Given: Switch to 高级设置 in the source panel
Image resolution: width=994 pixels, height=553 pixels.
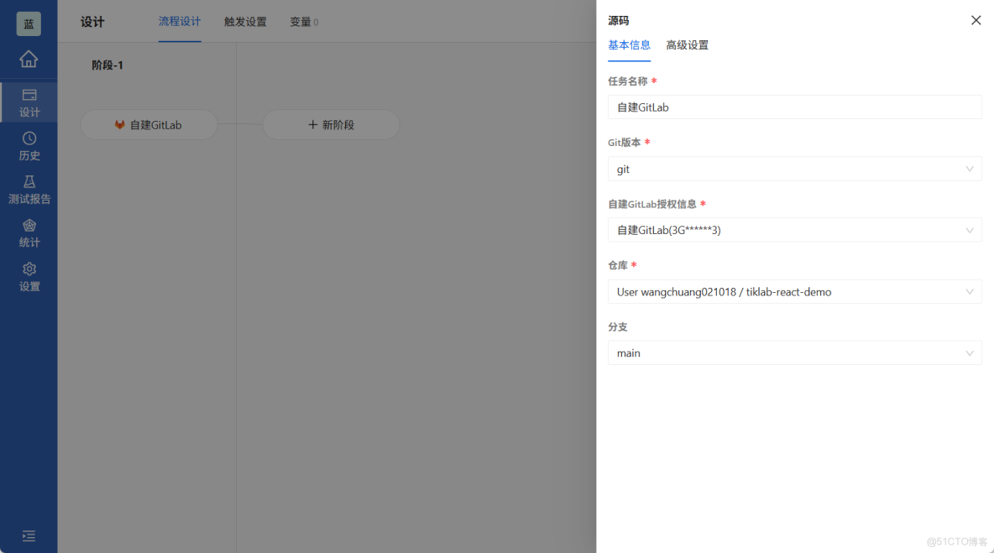Looking at the screenshot, I should pos(688,45).
